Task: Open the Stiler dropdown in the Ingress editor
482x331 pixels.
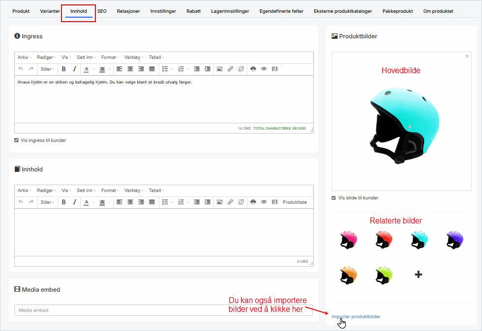Action: pyautogui.click(x=47, y=69)
